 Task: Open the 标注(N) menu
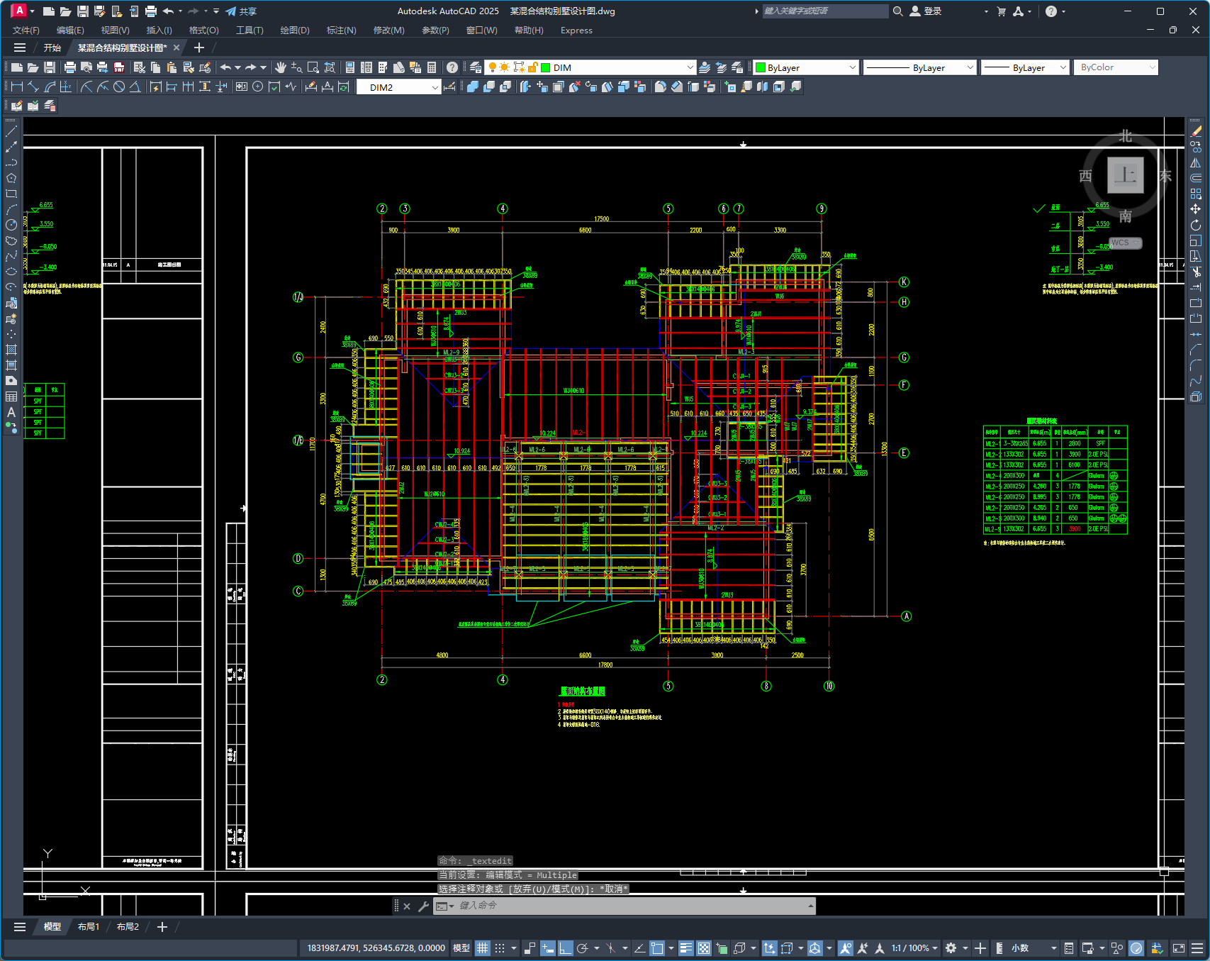click(x=341, y=30)
